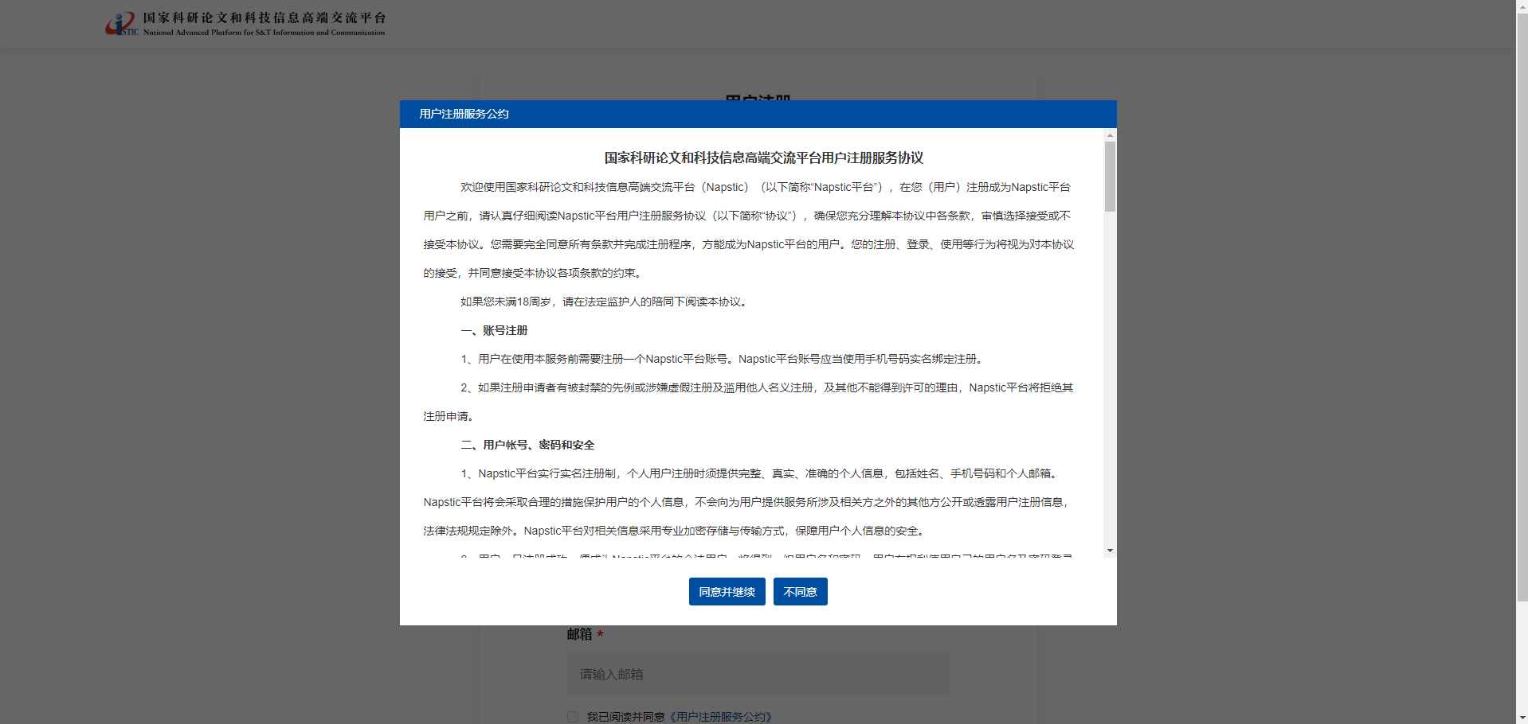Viewport: 1528px width, 724px height.
Task: Click the 同意并继续 button
Action: 727,592
